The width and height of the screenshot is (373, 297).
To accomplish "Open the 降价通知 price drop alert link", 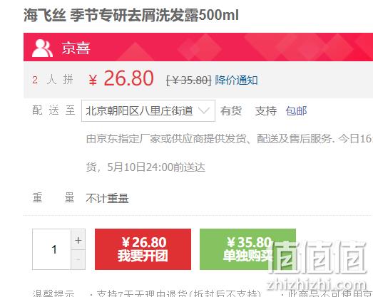I will coord(236,80).
